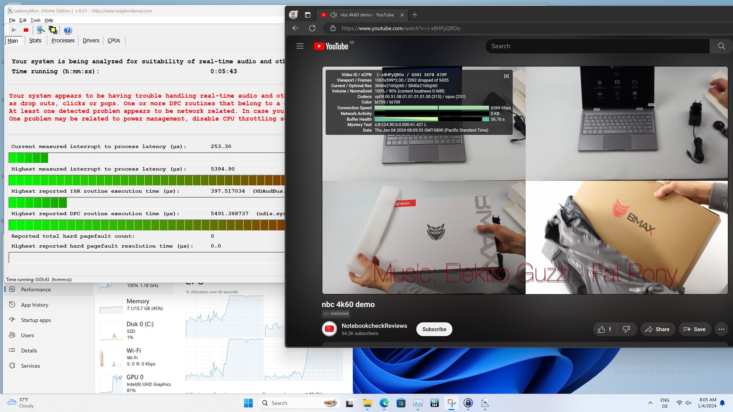Switch to the Drivers tab
733x412 pixels.
pos(91,40)
